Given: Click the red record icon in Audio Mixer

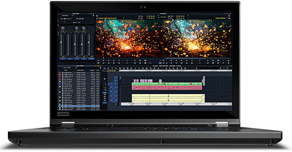Looking at the screenshot, I should (x=62, y=22).
